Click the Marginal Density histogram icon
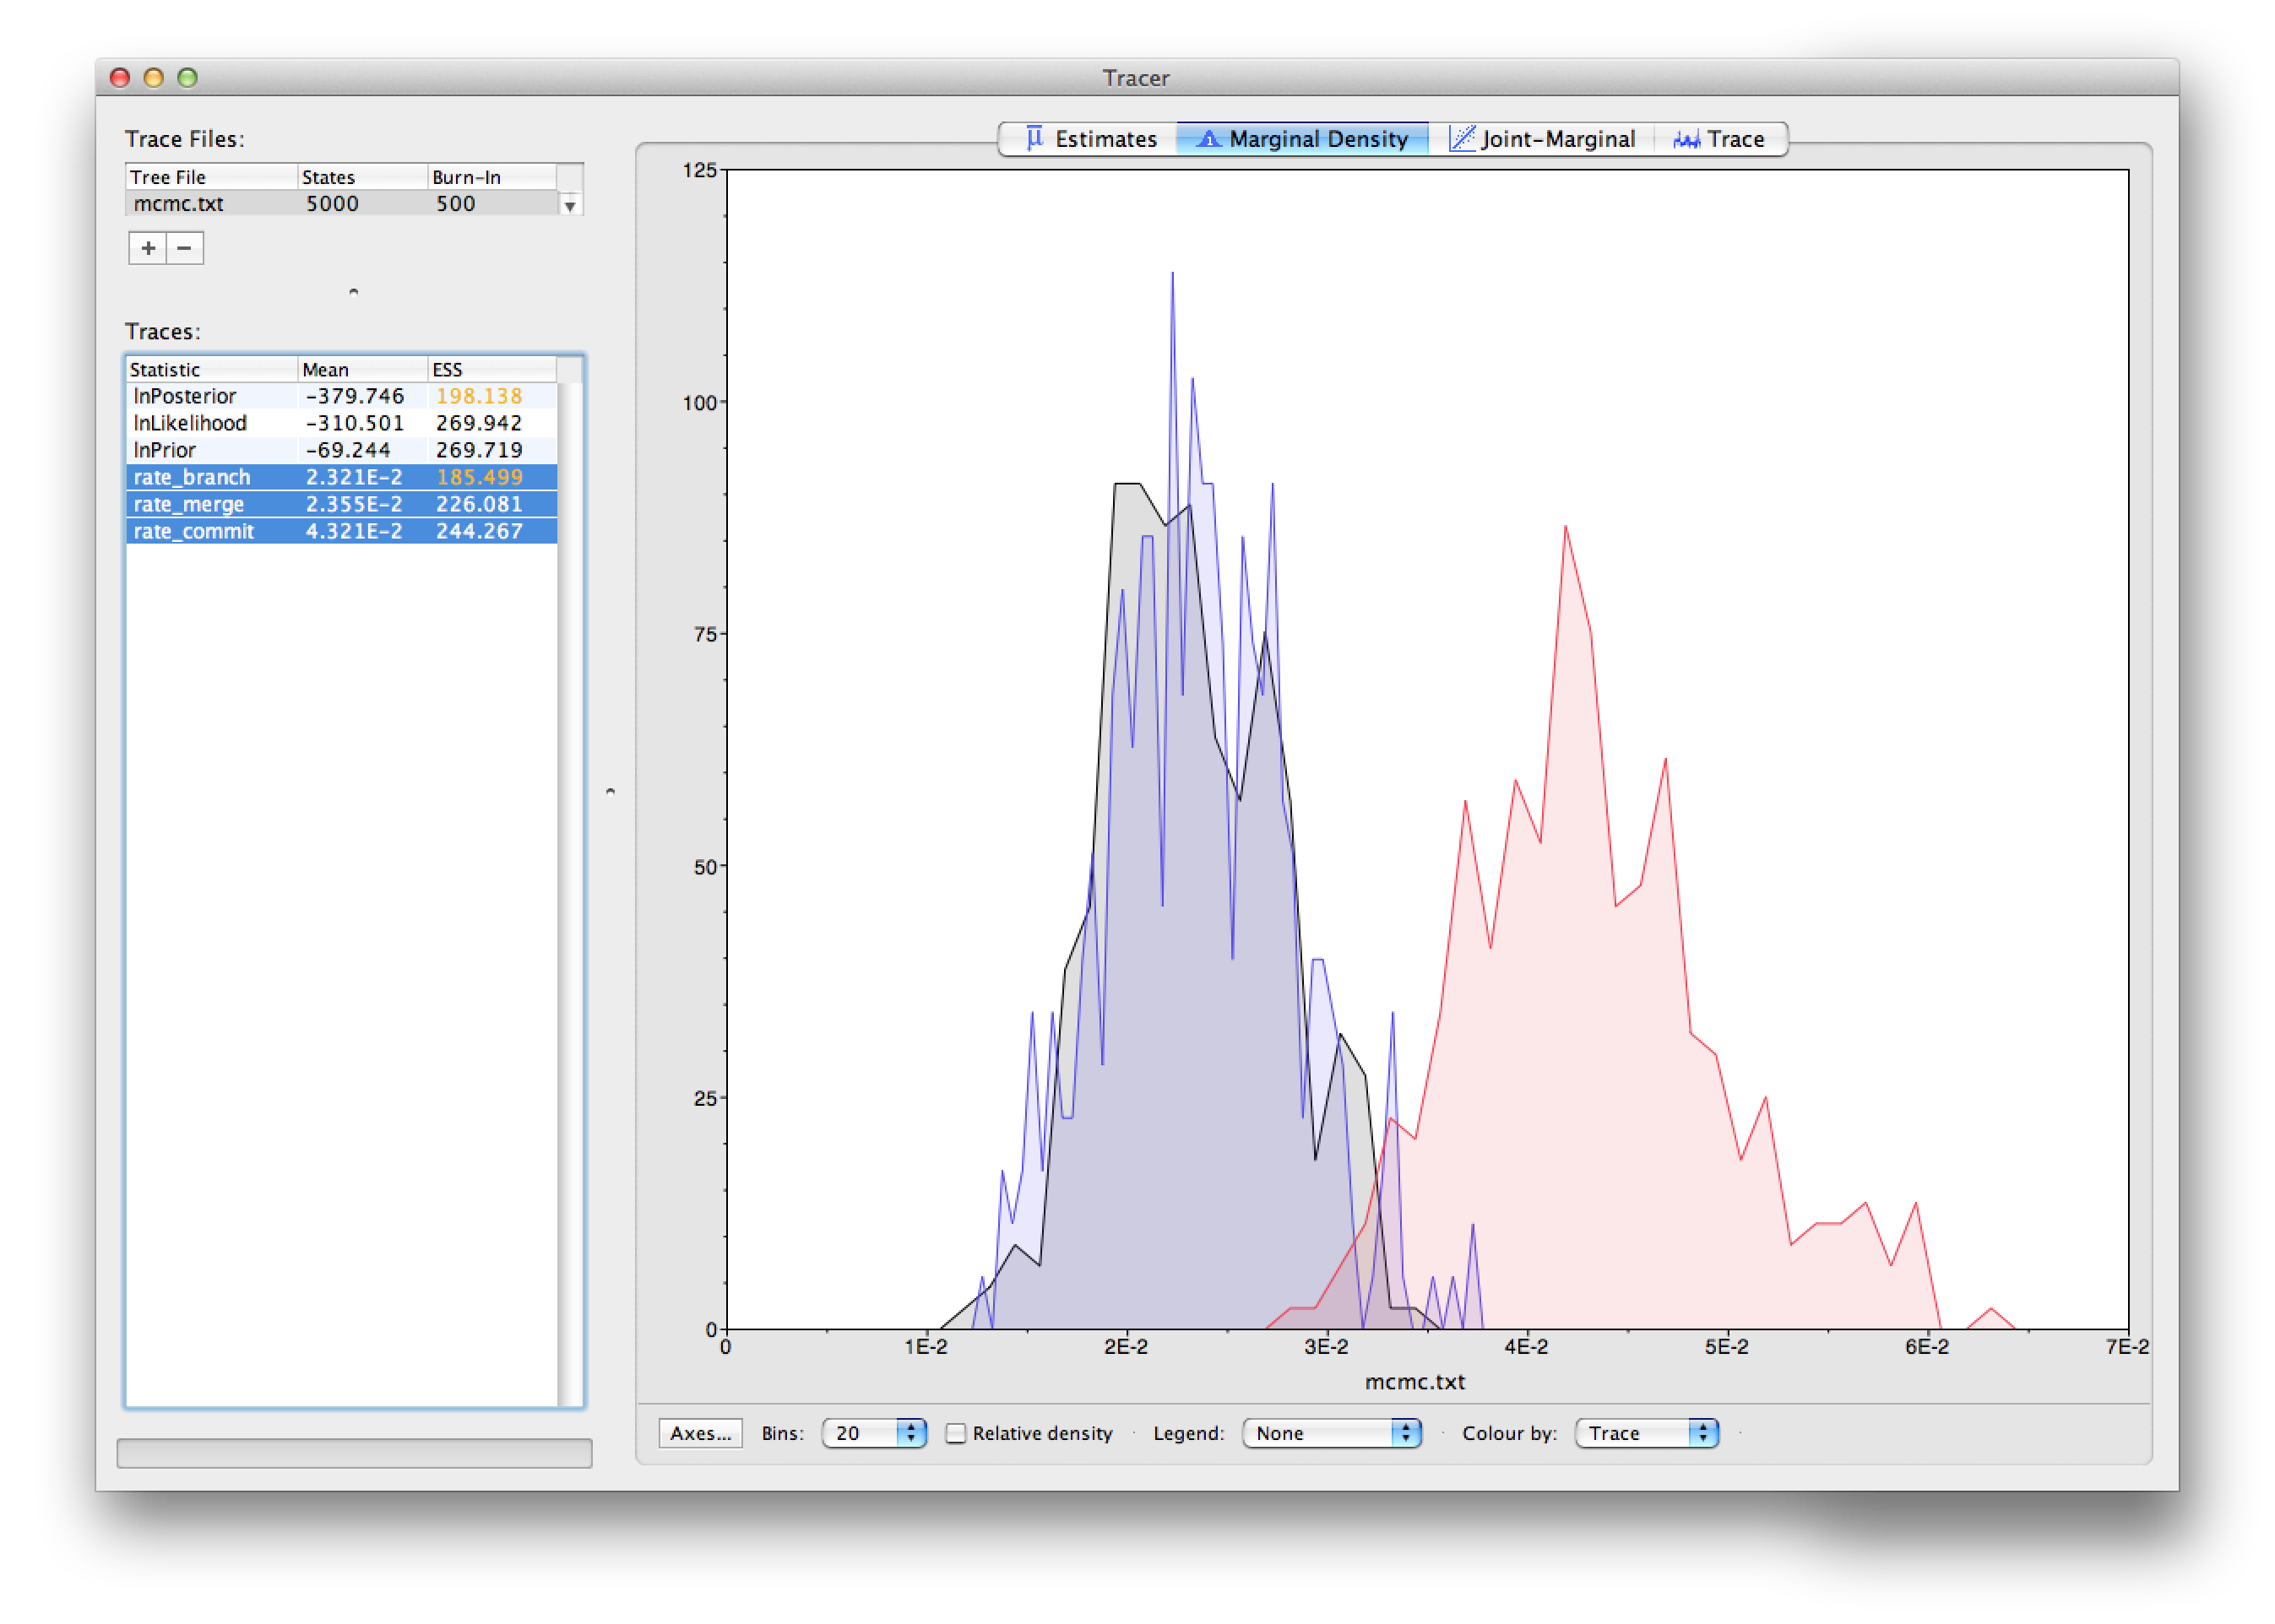Viewport: 2275px width, 1624px height. point(1208,139)
